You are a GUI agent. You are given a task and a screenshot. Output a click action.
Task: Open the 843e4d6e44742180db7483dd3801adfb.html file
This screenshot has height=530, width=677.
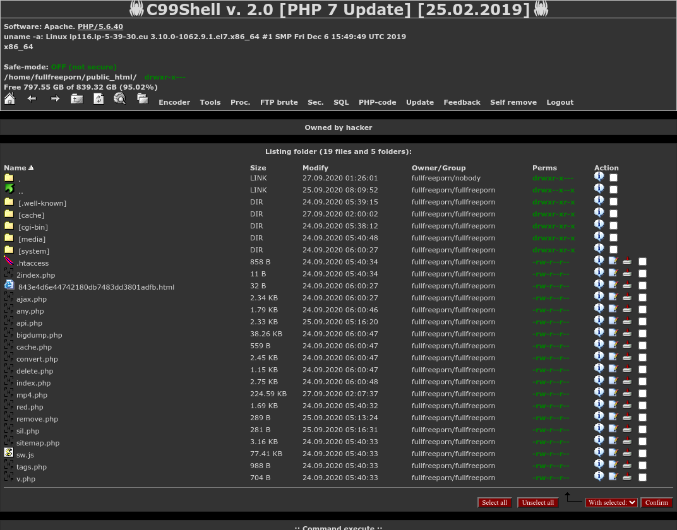[x=96, y=287]
